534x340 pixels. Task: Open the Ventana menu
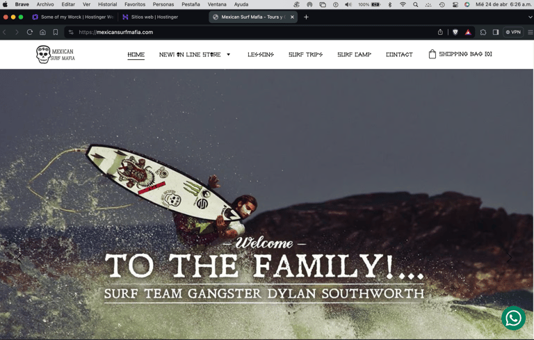(x=217, y=4)
